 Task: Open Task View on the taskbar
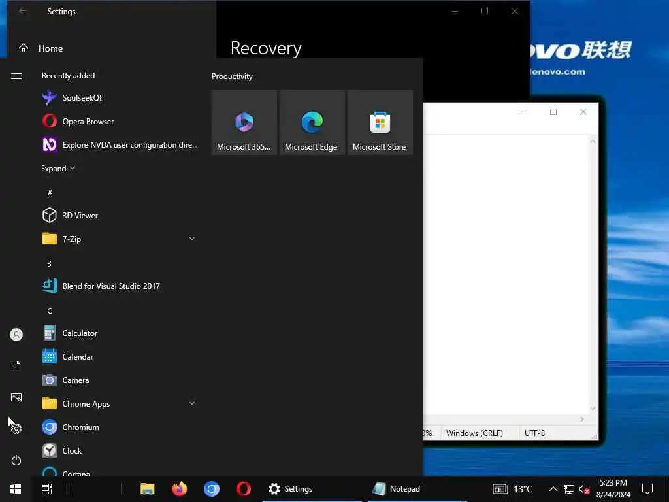[x=47, y=489]
